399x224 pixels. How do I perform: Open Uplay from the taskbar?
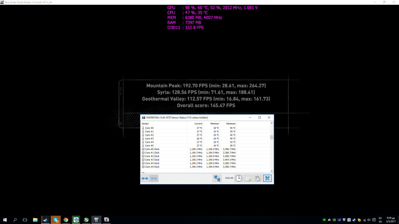[76, 220]
